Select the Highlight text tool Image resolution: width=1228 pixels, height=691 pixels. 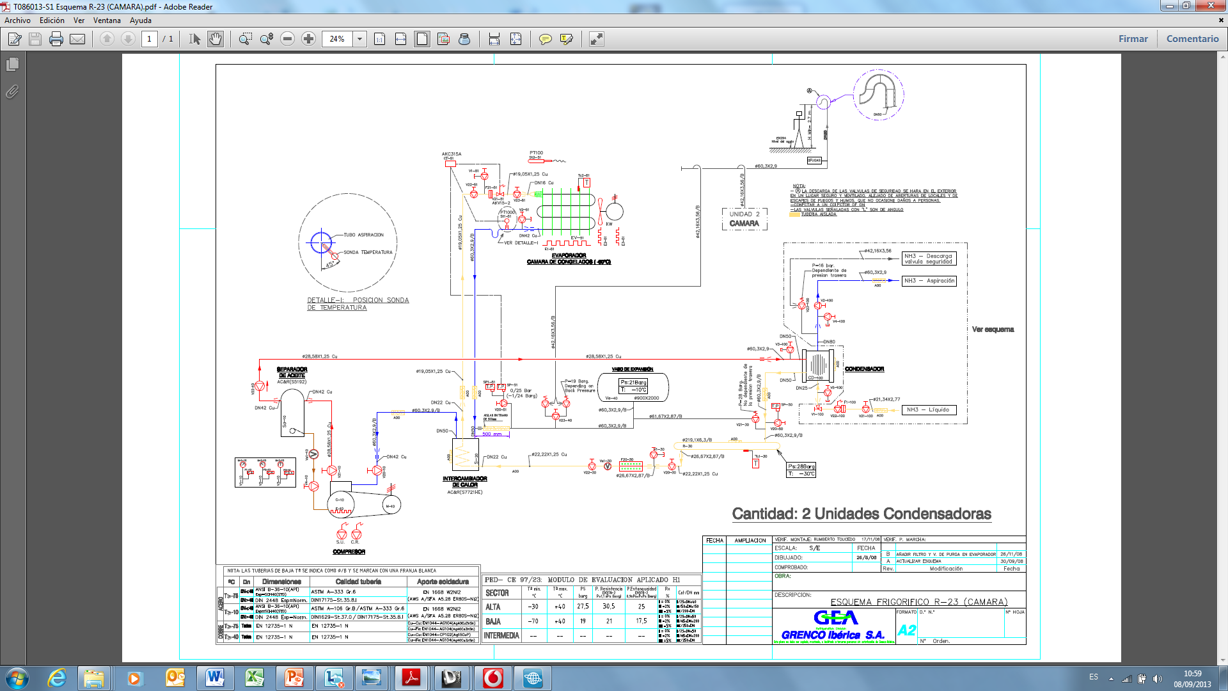pyautogui.click(x=566, y=39)
